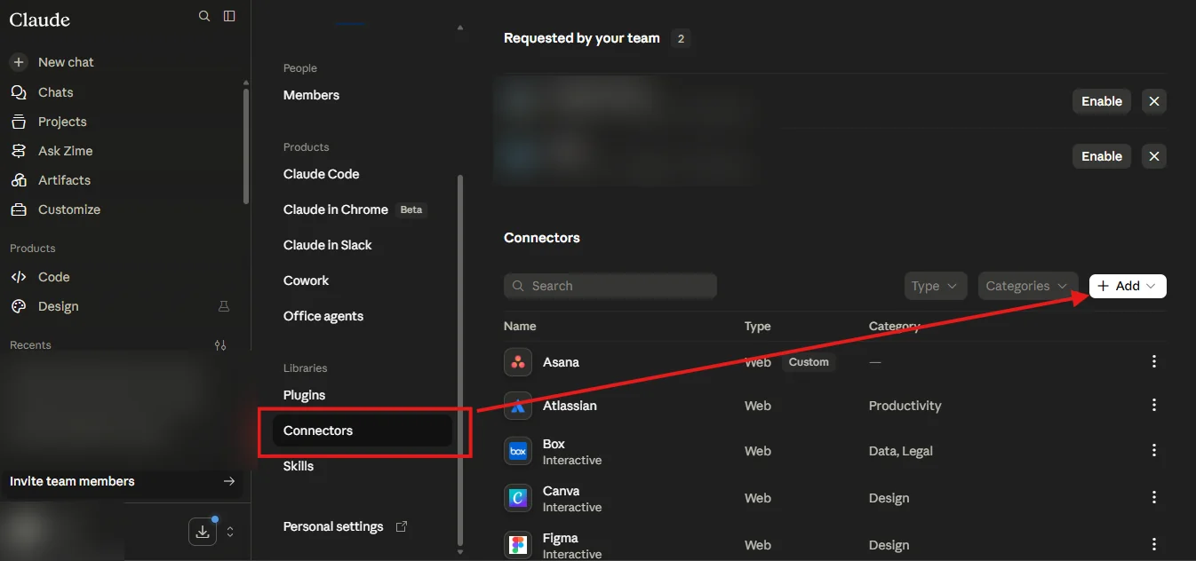This screenshot has height=561, width=1196.
Task: Click the Asana connector icon
Action: coord(518,362)
